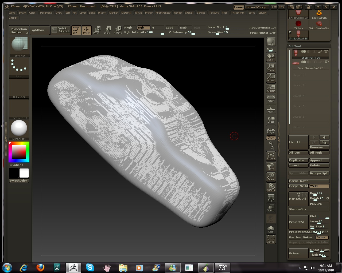The image size is (342, 273).
Task: Activate the Edit mode icon
Action: (76, 30)
